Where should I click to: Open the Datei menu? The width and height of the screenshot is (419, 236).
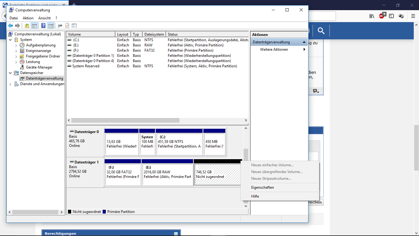tap(14, 18)
